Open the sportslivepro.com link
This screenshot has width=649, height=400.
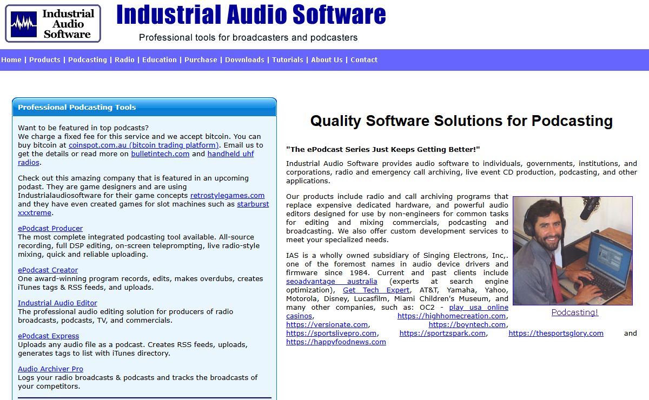331,333
